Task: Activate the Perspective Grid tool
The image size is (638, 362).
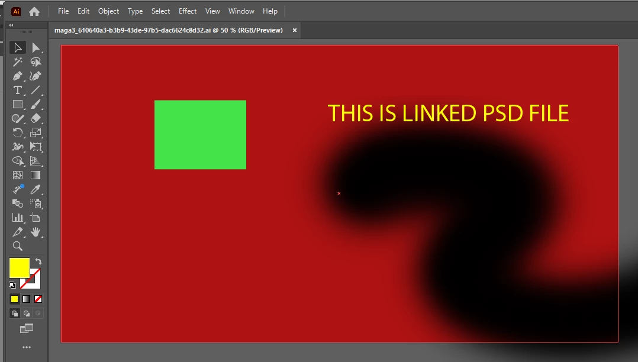Action: (x=36, y=161)
